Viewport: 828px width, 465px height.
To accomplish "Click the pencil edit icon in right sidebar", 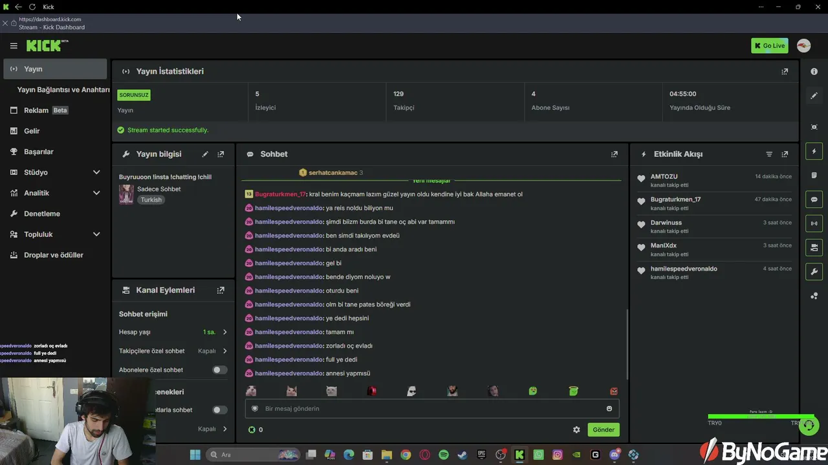I will [814, 96].
